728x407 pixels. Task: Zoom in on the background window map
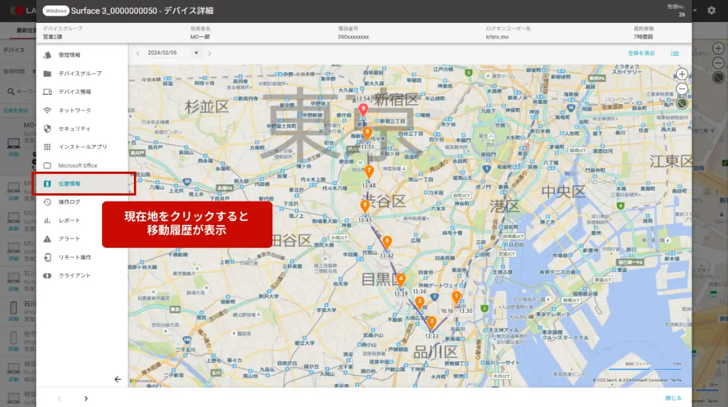[718, 48]
